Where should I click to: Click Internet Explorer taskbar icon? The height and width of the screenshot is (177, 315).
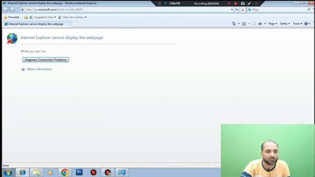(x=22, y=173)
